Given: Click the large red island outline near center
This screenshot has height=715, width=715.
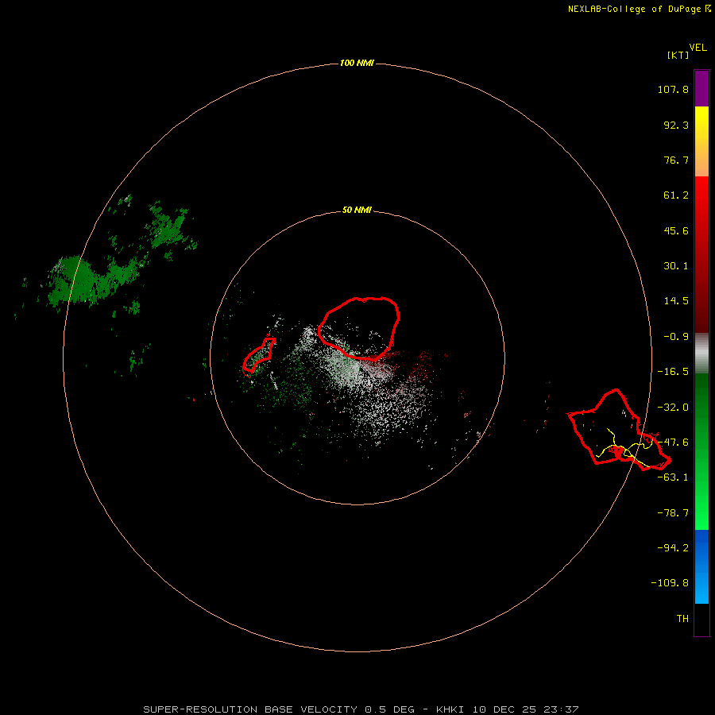Looking at the screenshot, I should point(359,328).
